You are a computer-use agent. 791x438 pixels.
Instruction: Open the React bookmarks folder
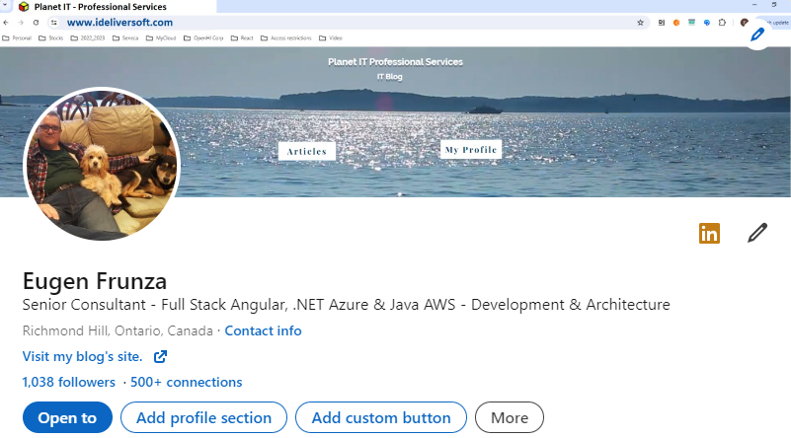point(242,38)
